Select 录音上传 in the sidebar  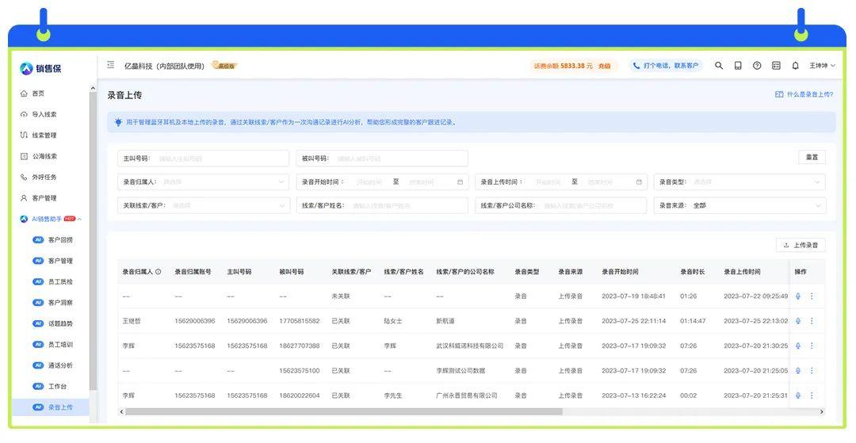click(50, 407)
